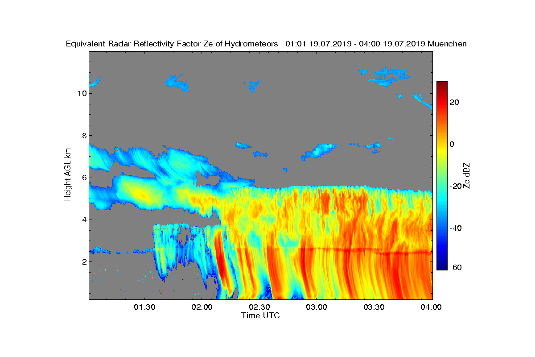Screen dimensions: 535x357
Task: Click the 'Height AGL km' axis label
Action: [x=68, y=175]
